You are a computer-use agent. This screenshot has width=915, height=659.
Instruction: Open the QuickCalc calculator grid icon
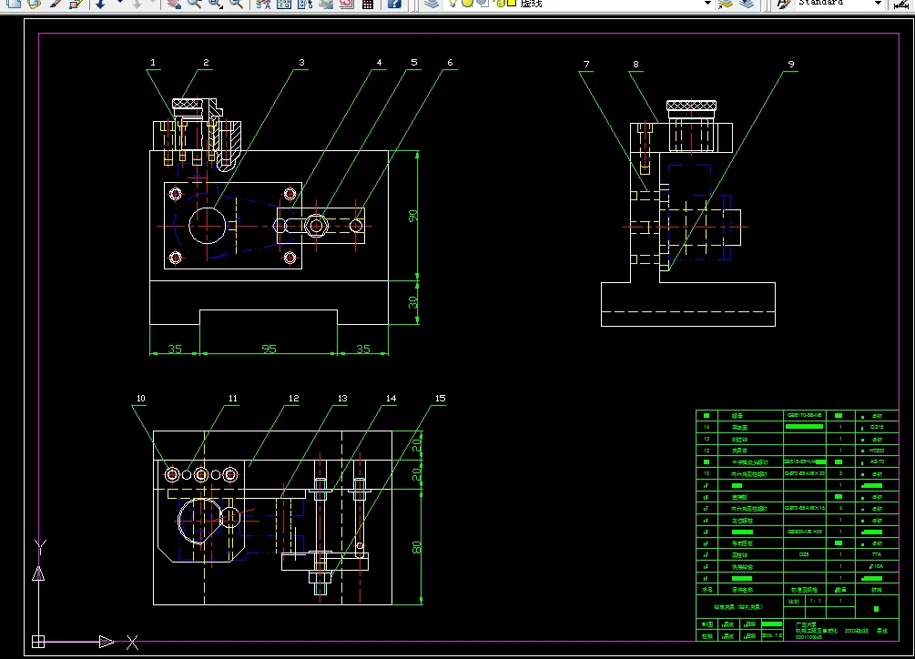click(368, 4)
